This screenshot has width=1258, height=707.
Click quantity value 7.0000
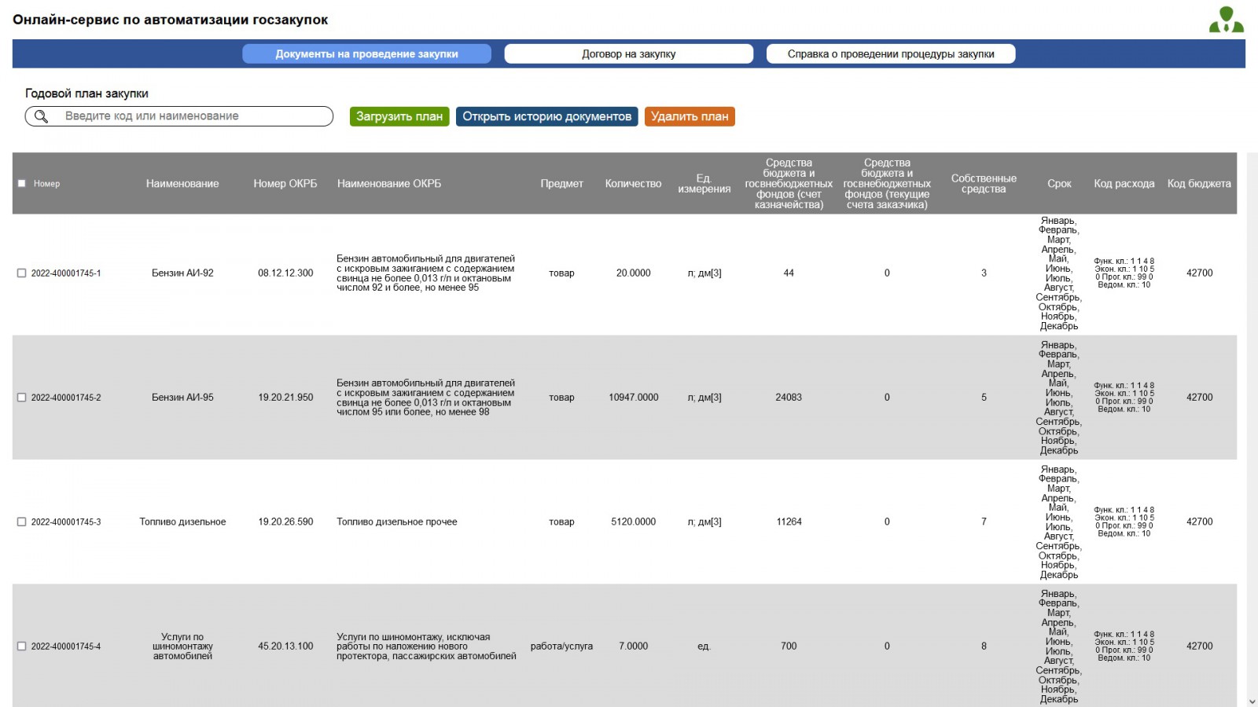tap(633, 647)
